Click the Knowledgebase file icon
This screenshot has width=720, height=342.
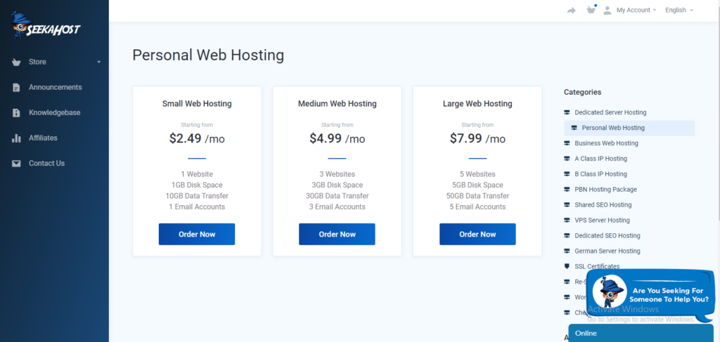[x=17, y=113]
